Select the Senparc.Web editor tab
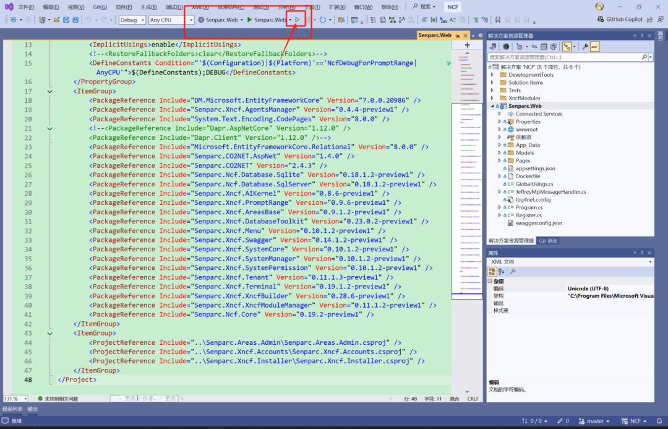The height and width of the screenshot is (429, 668). pos(435,35)
